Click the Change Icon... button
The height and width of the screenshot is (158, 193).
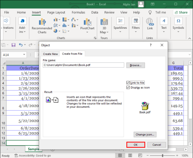pos(145,135)
